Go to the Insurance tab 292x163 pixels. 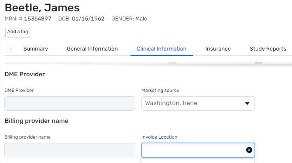[218, 49]
